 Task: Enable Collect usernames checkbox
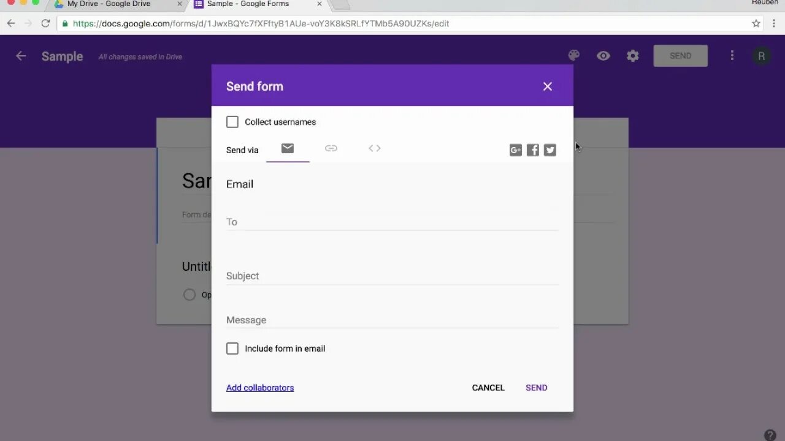232,122
